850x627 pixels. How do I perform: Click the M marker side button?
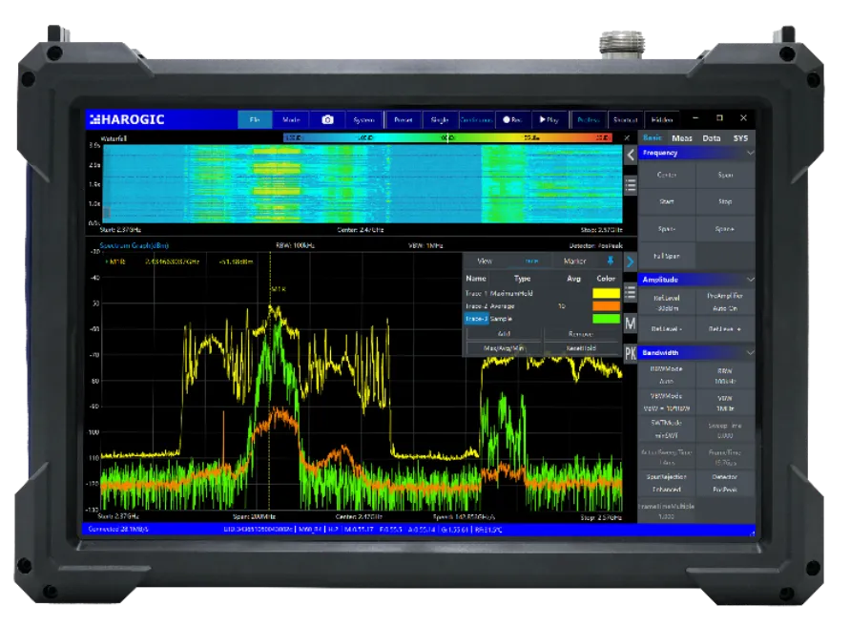(x=630, y=324)
